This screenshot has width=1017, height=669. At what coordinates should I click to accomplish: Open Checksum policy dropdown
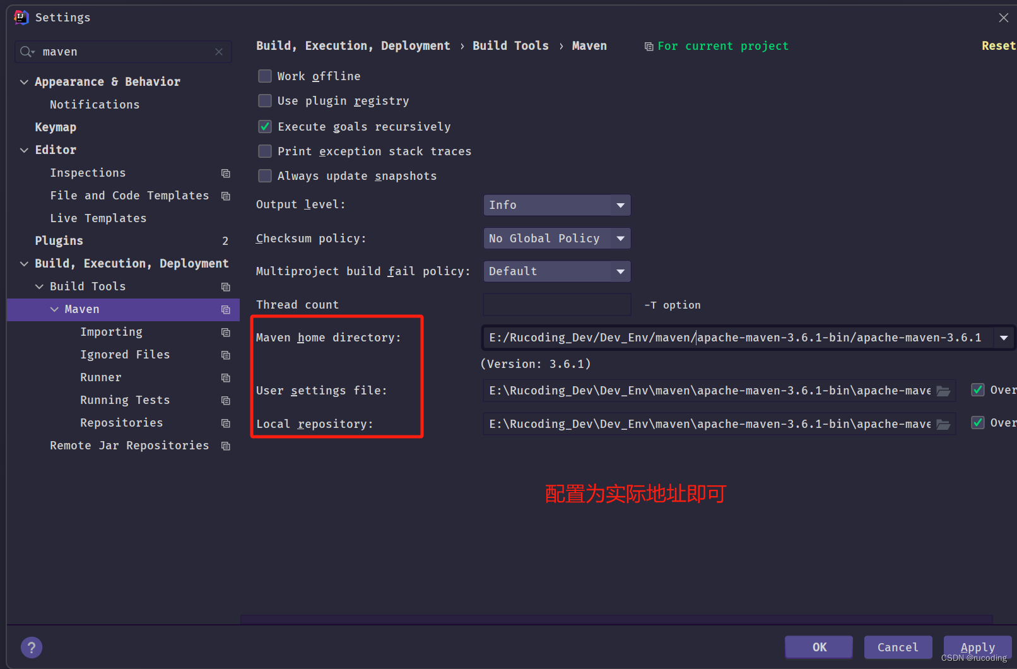pyautogui.click(x=557, y=239)
